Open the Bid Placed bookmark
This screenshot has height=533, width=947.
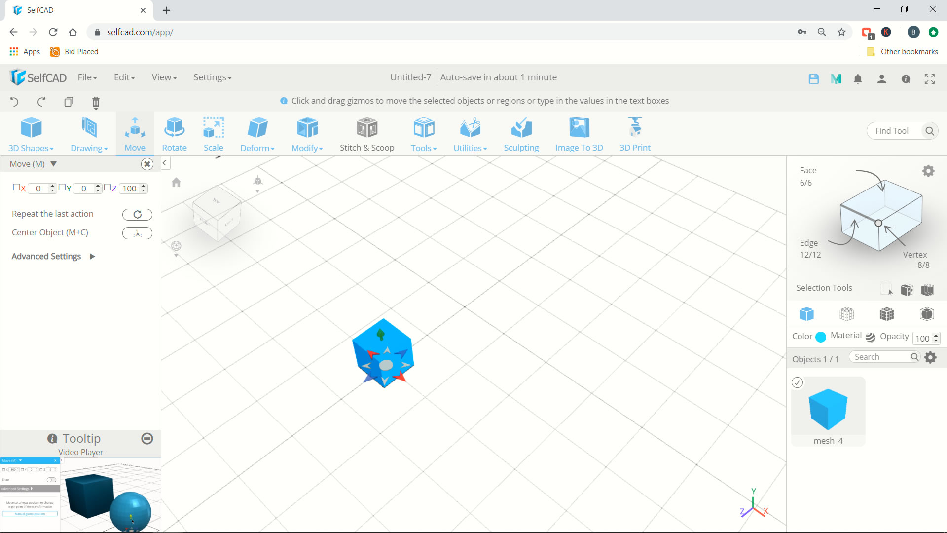pyautogui.click(x=74, y=52)
